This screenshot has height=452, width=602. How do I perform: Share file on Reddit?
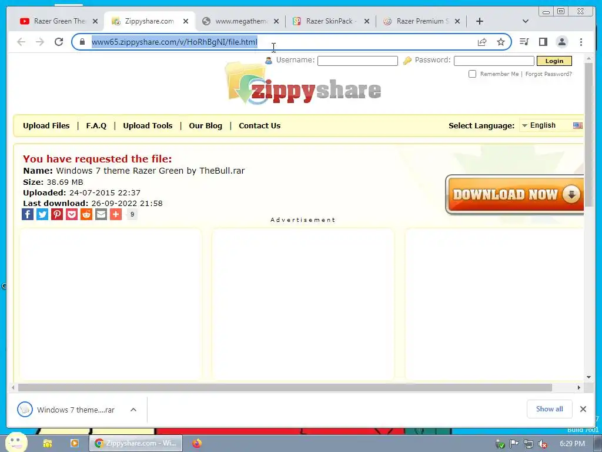click(86, 214)
